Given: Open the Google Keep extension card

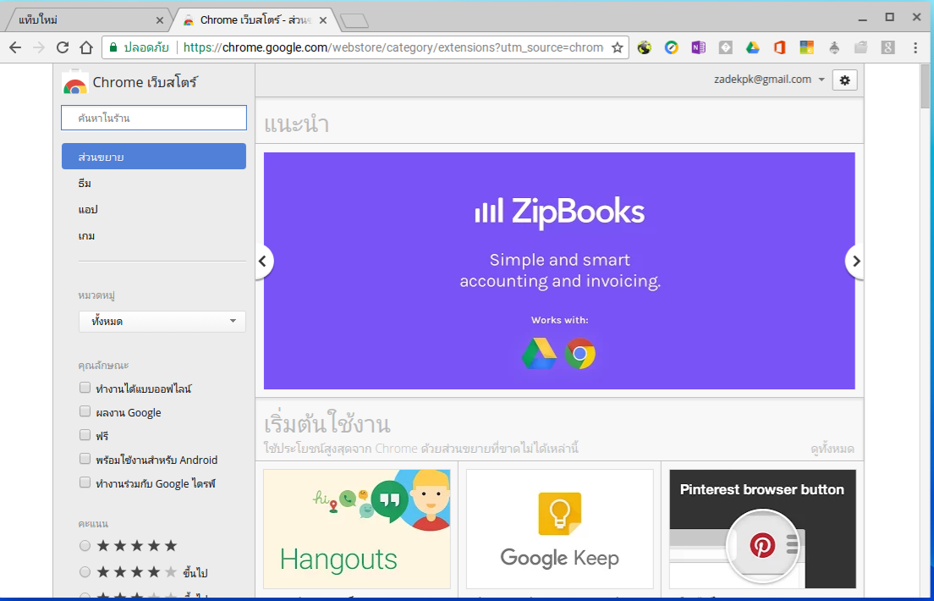Looking at the screenshot, I should 560,529.
